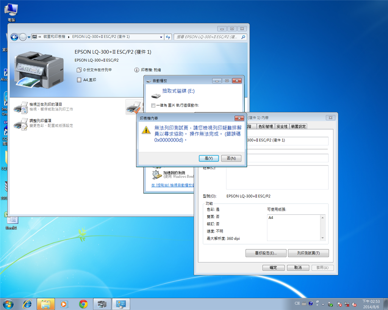
Task: Launch Internet Explorer from the taskbar
Action: (x=27, y=304)
